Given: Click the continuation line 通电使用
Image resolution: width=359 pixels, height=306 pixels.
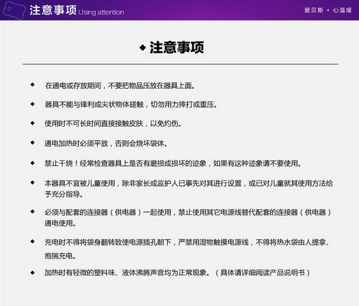Looking at the screenshot, I should [60, 223].
